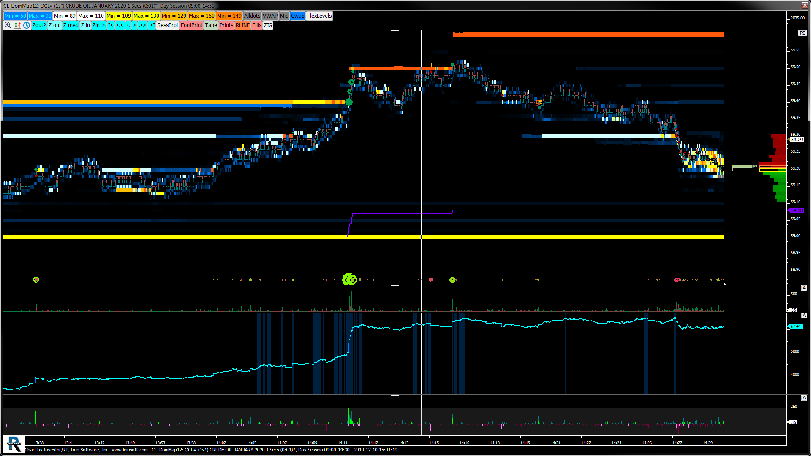Click the Investor/RT logo icon
Screen dimensions: 811x456
[x=14, y=444]
